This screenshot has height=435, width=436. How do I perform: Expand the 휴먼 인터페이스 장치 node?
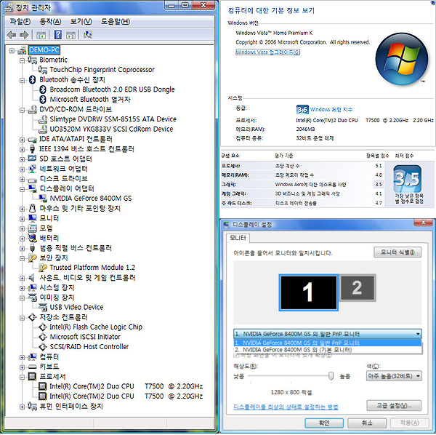click(x=22, y=407)
